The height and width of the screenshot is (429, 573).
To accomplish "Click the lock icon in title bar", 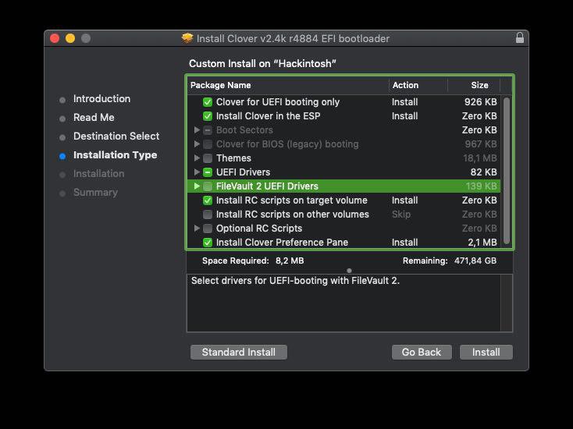I will 520,37.
